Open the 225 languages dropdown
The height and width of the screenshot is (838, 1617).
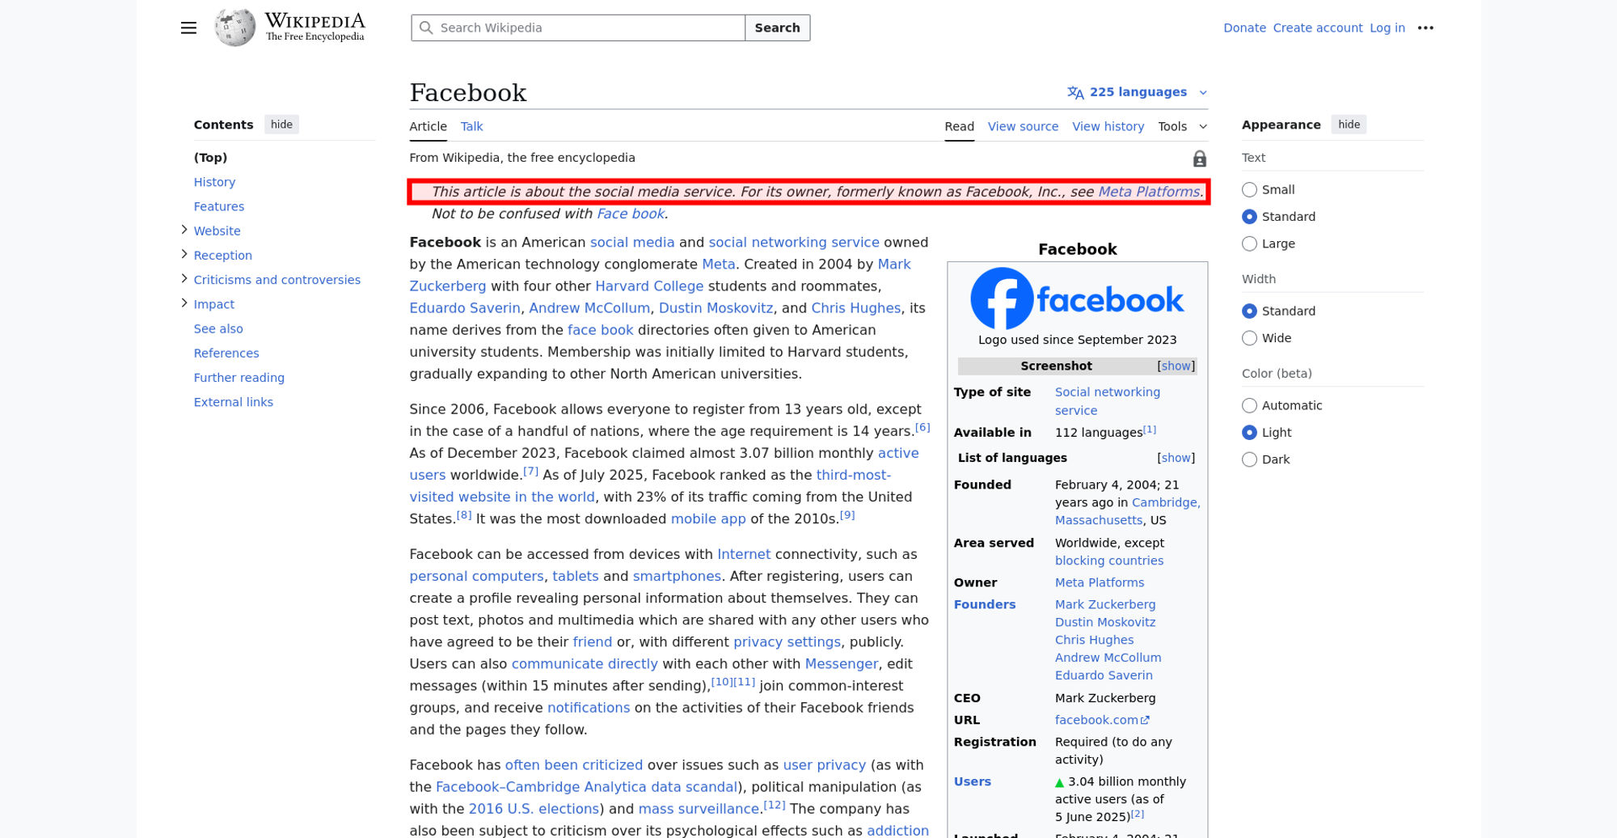pyautogui.click(x=1138, y=92)
